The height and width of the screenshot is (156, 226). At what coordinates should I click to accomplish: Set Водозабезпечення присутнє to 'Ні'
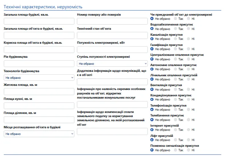point(188,29)
